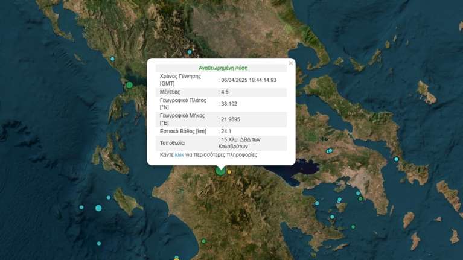The image size is (463, 260).
Task: Select the pair of cyan markers in Boeotia
Action: tap(329, 151)
